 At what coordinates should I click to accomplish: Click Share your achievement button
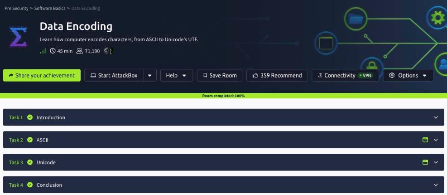coord(42,75)
